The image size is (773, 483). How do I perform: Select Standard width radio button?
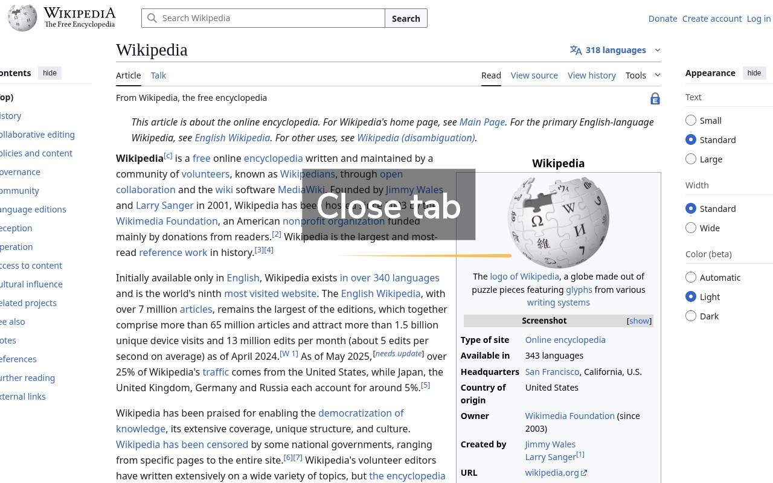click(x=691, y=208)
